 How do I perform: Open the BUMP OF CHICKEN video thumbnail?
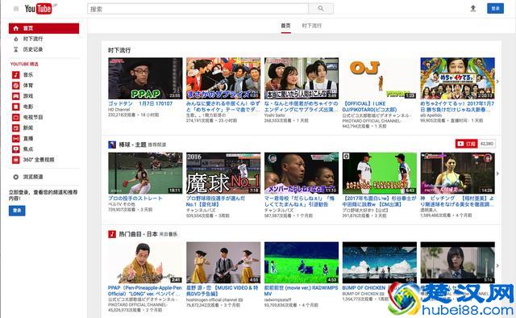tap(380, 262)
